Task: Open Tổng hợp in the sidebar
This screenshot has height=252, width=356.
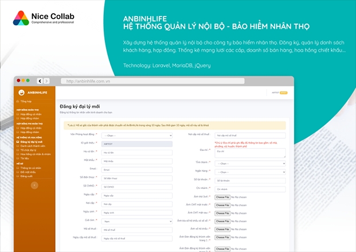Action: 26,102
